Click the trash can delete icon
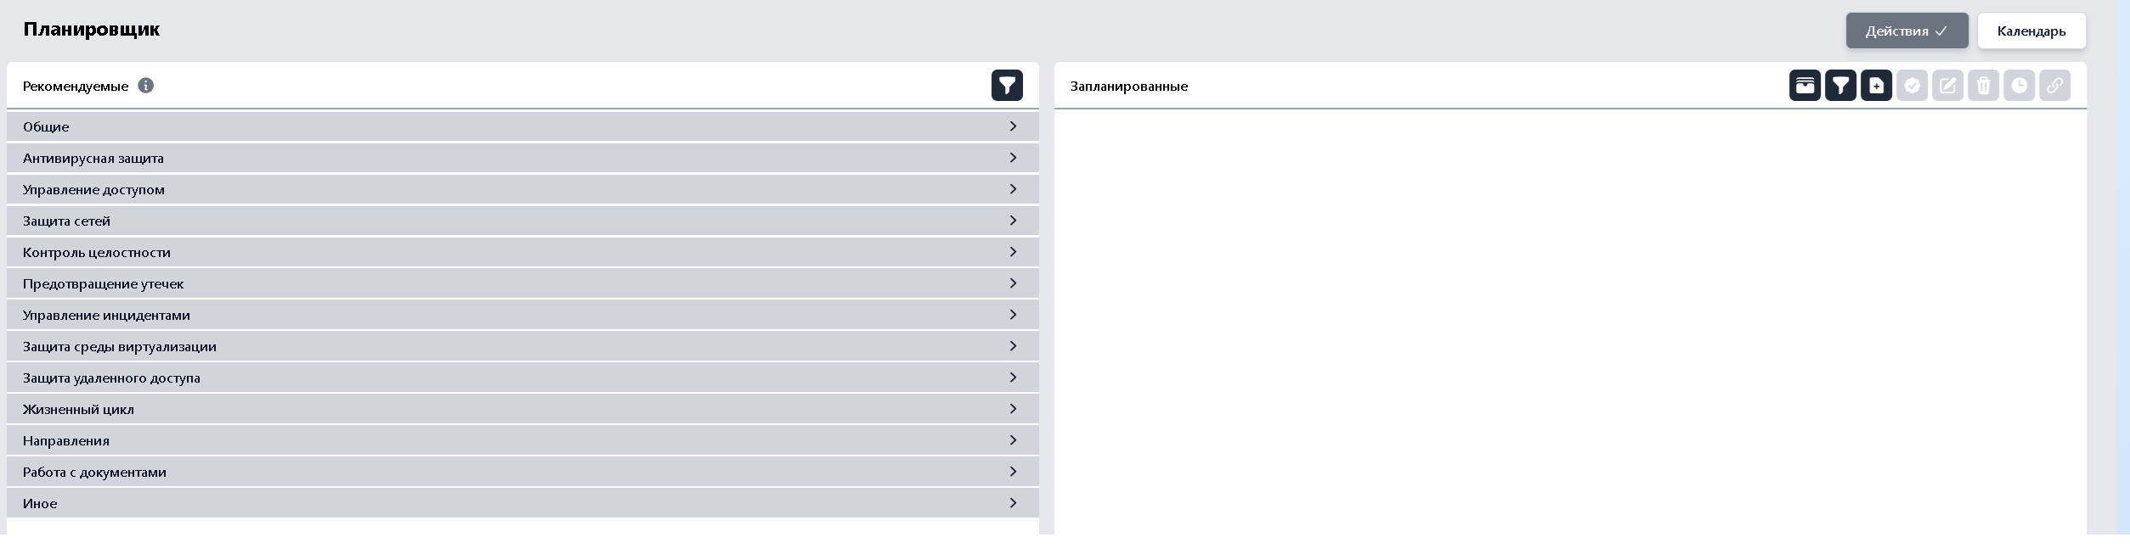Screen dimensions: 2130x554 tap(1983, 86)
